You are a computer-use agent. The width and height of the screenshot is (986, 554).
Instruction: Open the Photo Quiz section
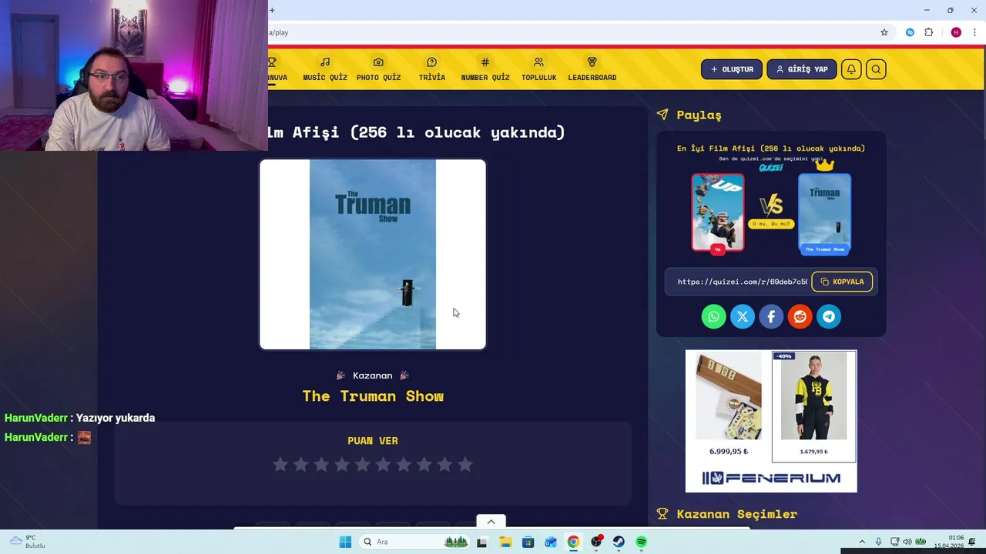(378, 69)
